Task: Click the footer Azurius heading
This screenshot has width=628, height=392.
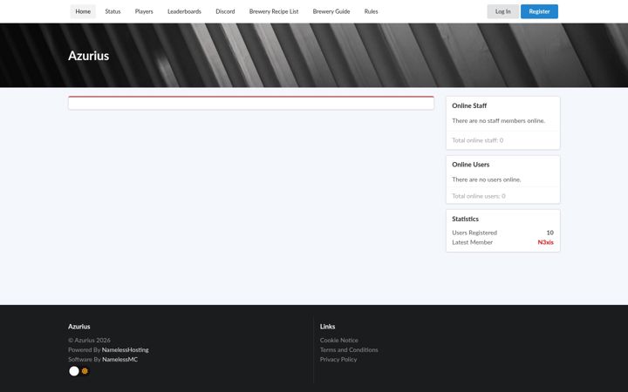Action: [78, 327]
